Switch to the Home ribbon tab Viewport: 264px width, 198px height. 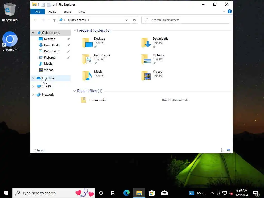coord(52,12)
